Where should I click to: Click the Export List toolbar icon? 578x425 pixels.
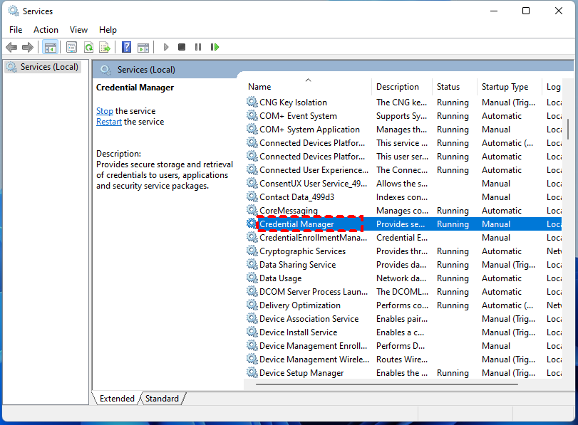105,47
